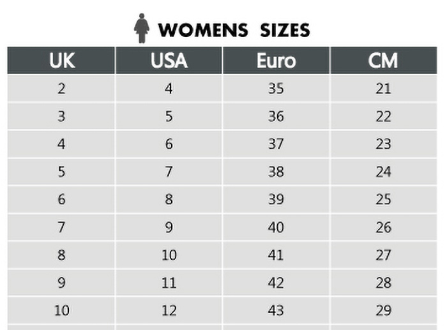Viewport: 447px width, 330px height.
Task: Click UK size 6 cell
Action: coord(61,199)
